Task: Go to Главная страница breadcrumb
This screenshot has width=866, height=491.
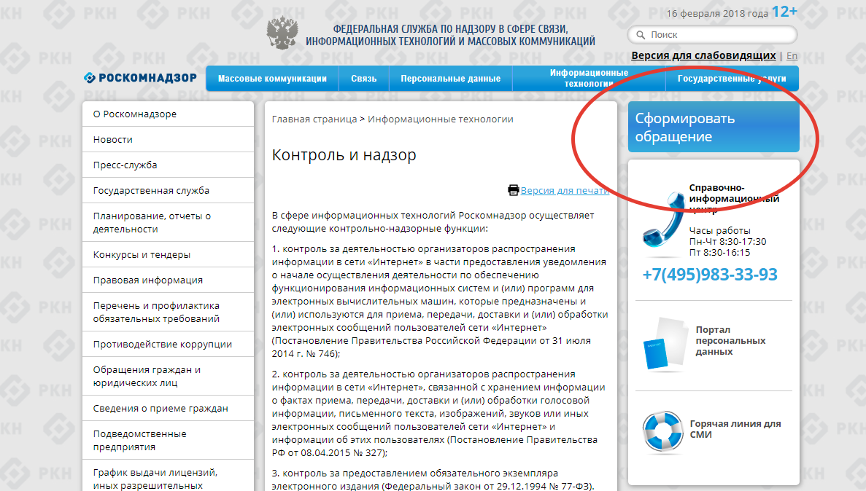Action: [314, 119]
